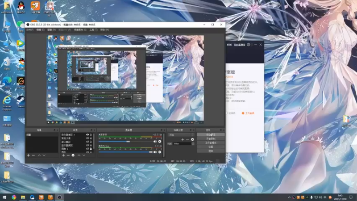Click the transition duration spinner arrows
The height and width of the screenshot is (201, 357).
[x=193, y=143]
